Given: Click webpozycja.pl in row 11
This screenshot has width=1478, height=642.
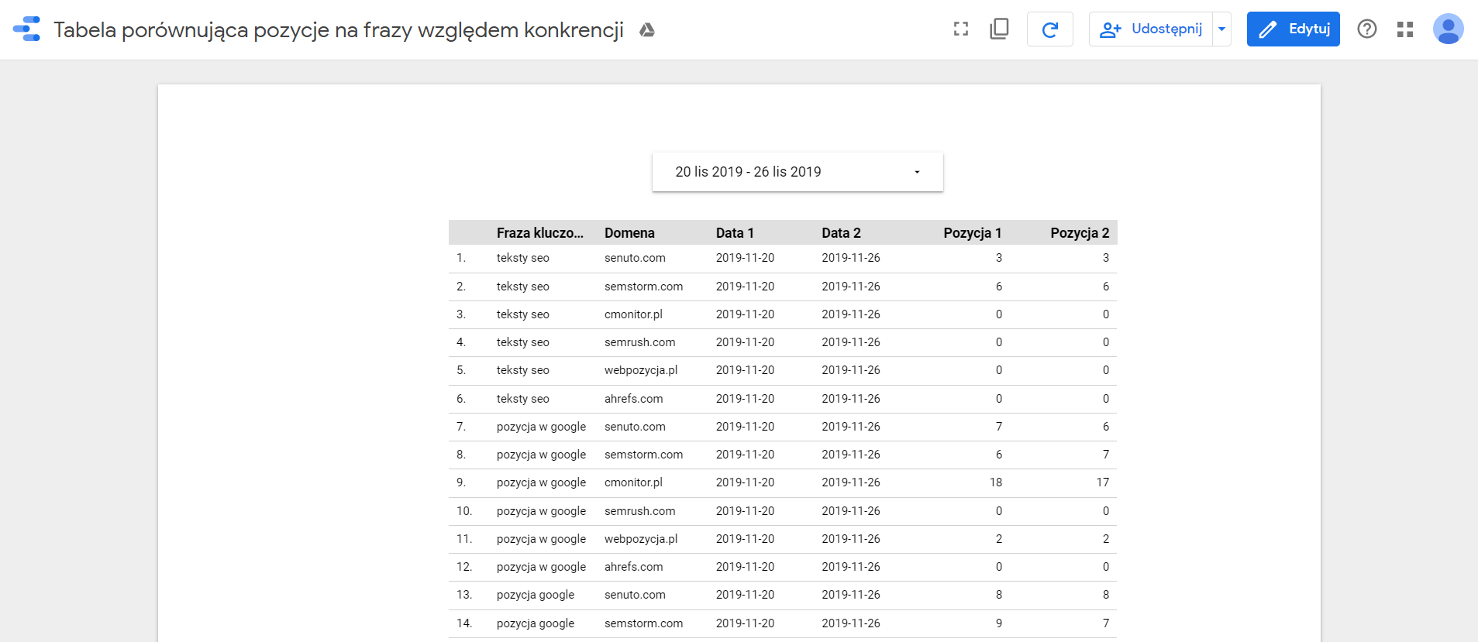Looking at the screenshot, I should (x=641, y=539).
